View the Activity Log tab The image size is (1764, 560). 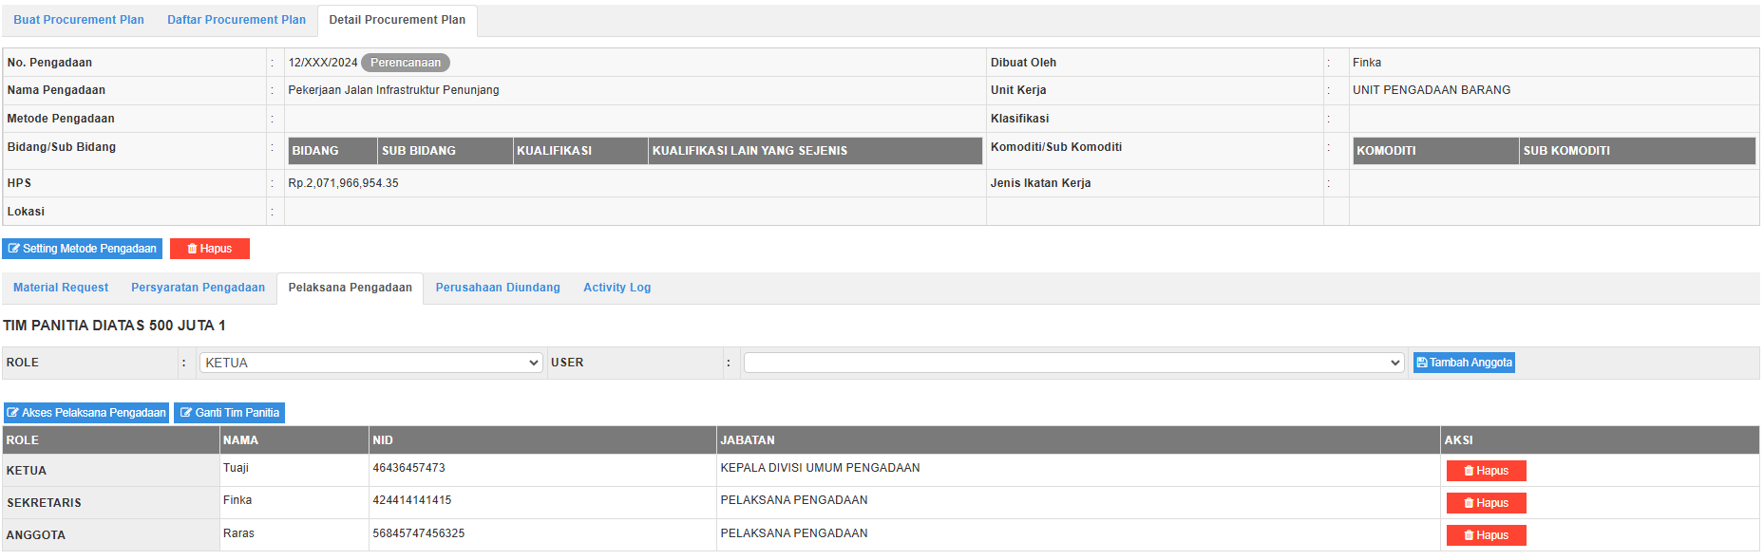coord(616,288)
